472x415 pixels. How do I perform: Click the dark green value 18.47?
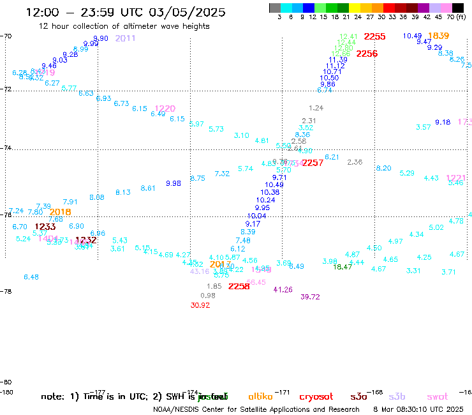pyautogui.click(x=343, y=267)
